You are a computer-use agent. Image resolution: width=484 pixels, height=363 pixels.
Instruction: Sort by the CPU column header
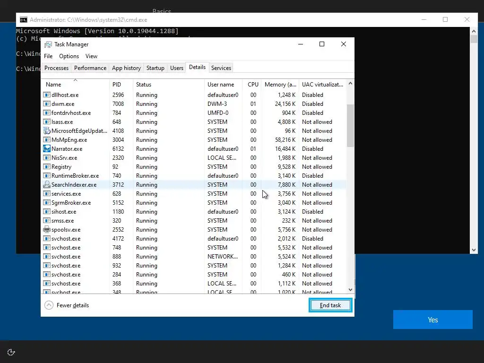[x=252, y=84]
